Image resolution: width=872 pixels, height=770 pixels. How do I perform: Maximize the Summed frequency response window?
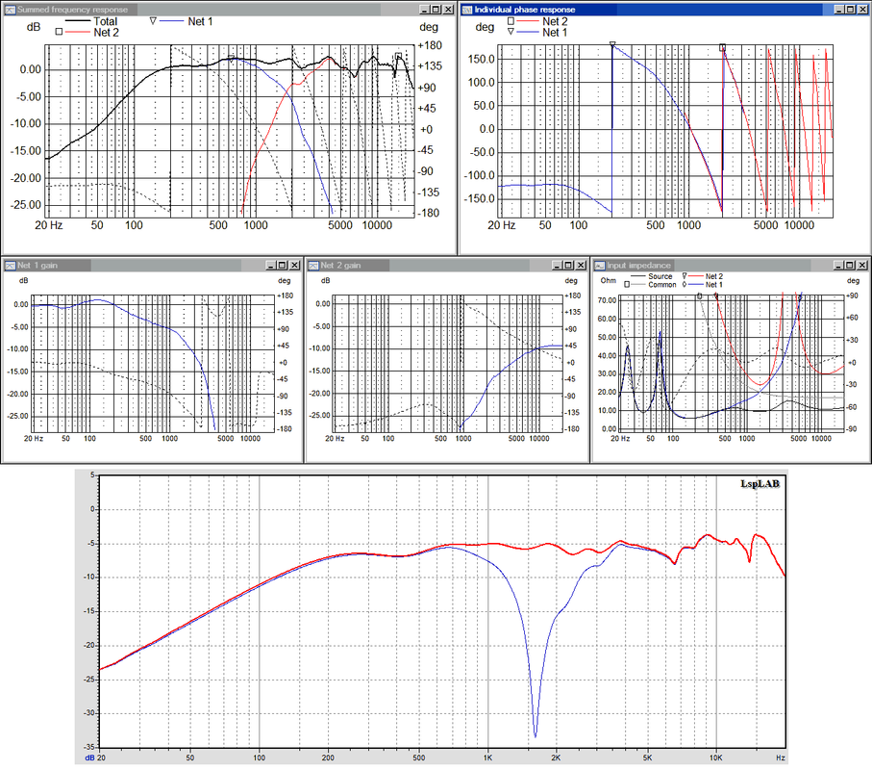click(436, 10)
